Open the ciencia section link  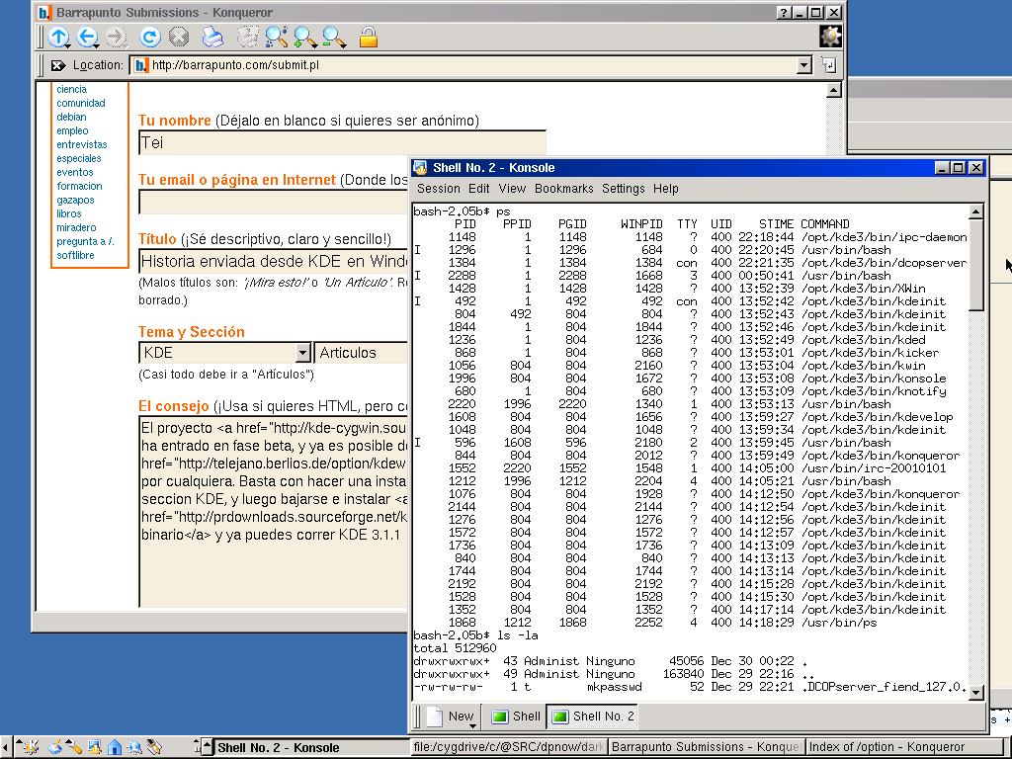pos(71,89)
